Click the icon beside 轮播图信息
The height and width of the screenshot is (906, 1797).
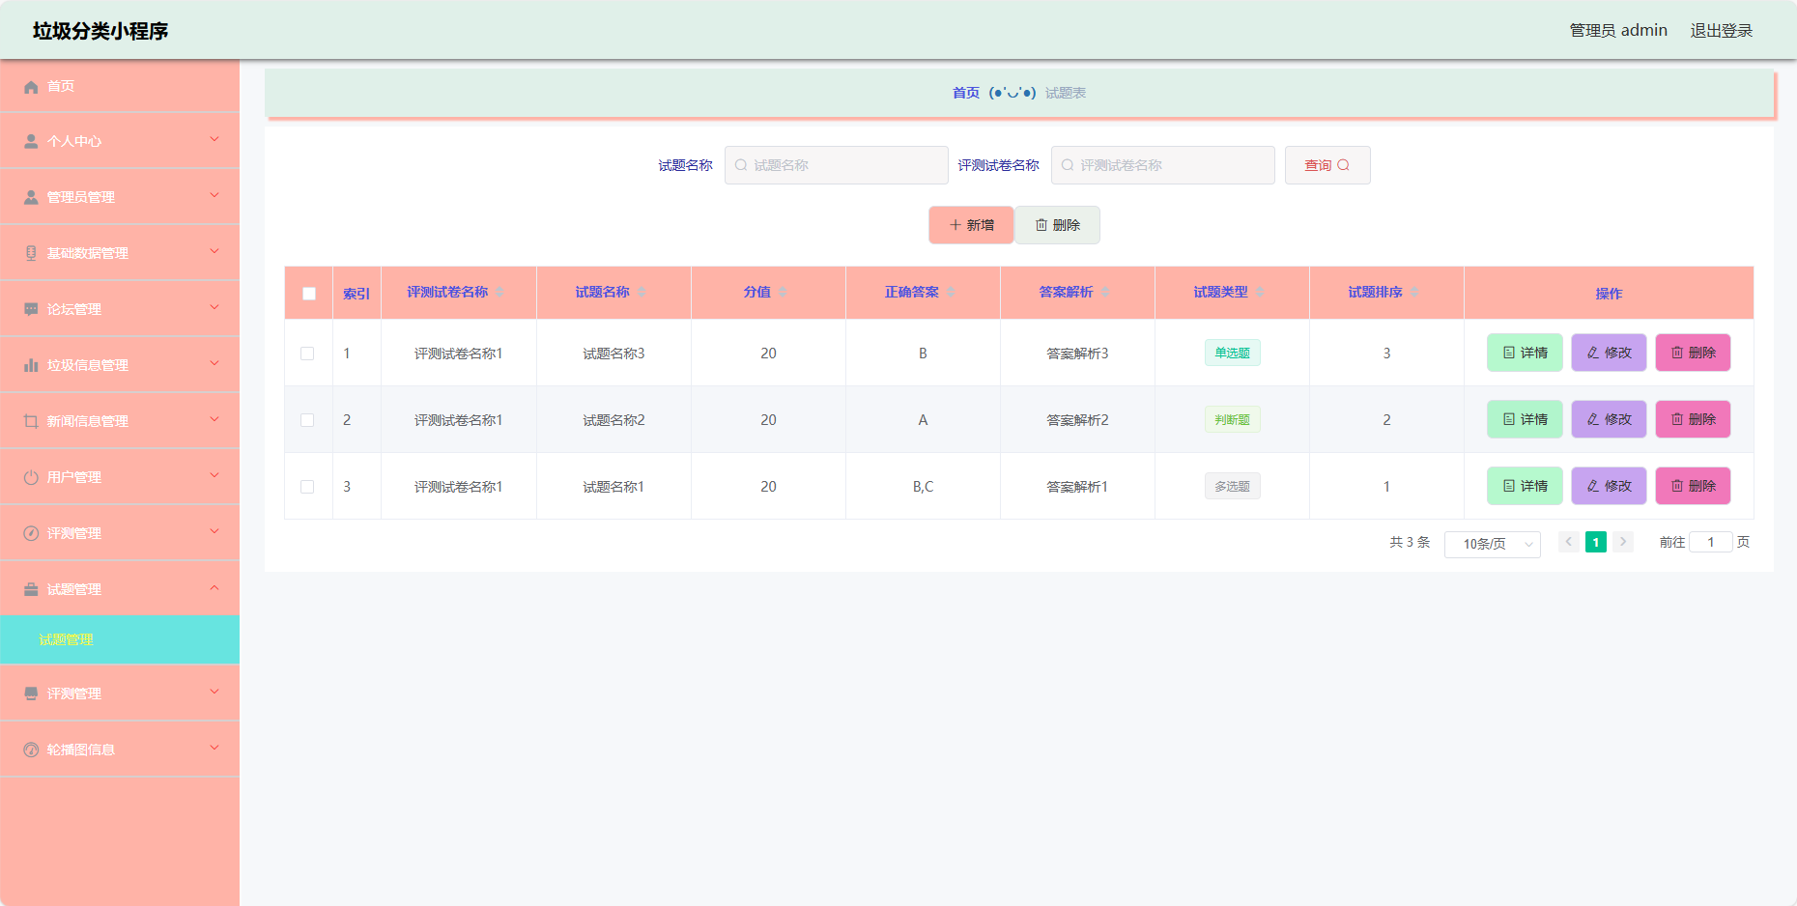click(x=31, y=750)
